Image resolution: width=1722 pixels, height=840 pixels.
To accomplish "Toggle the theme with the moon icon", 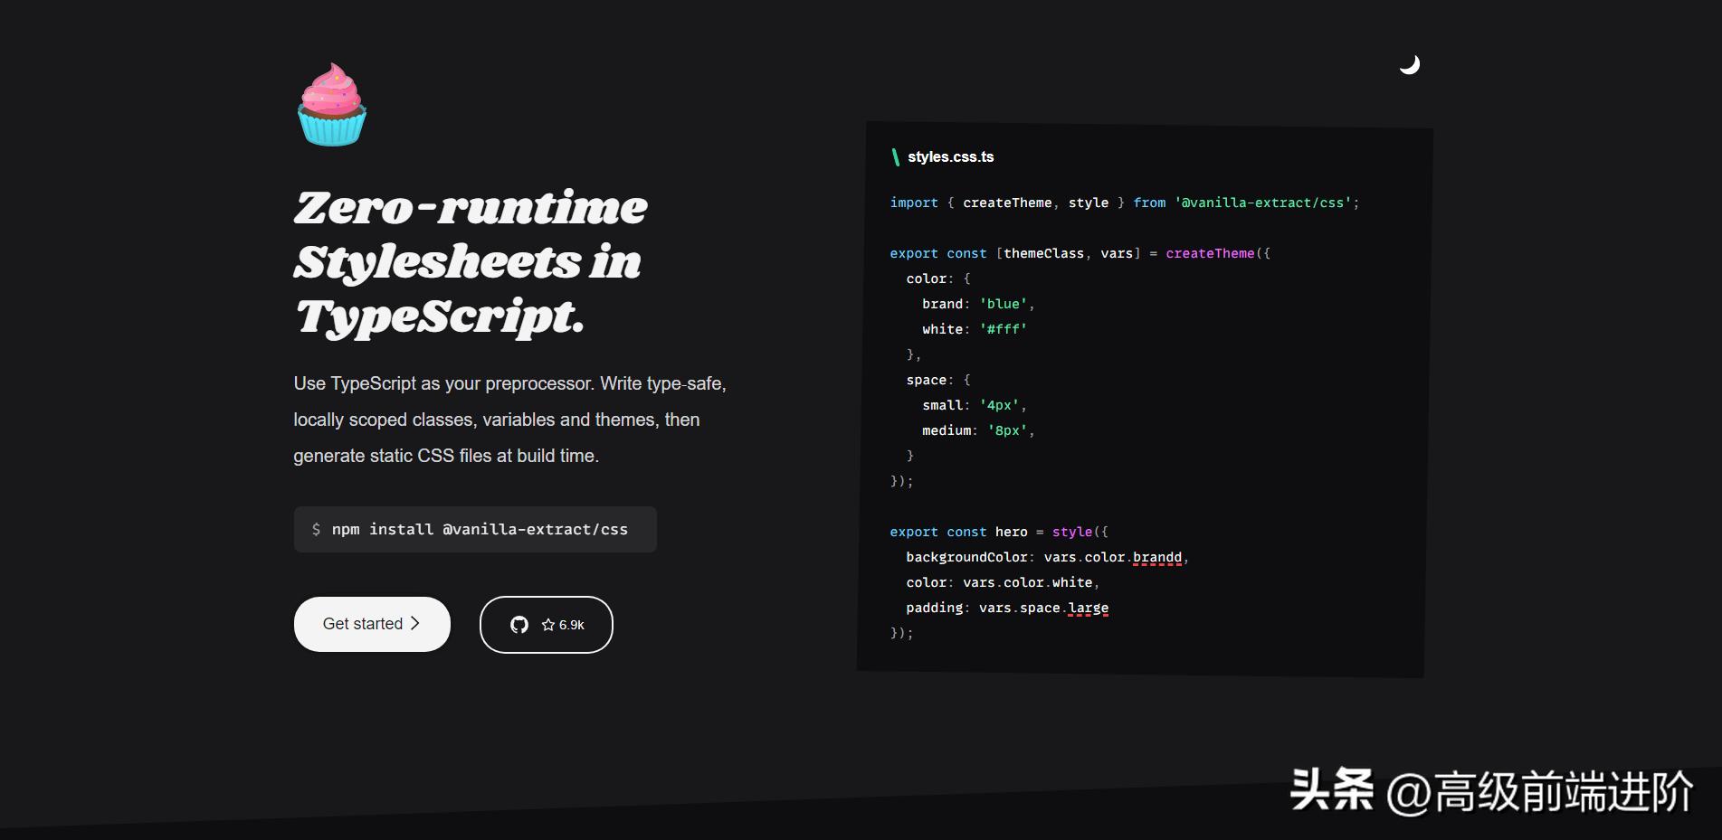I will tap(1409, 65).
